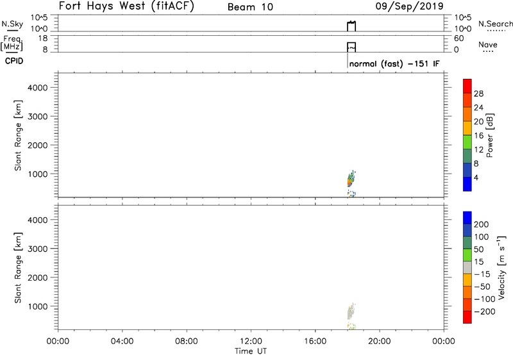Click the red -200 m/s velocity swatch
The width and height of the screenshot is (513, 355).
coord(467,317)
